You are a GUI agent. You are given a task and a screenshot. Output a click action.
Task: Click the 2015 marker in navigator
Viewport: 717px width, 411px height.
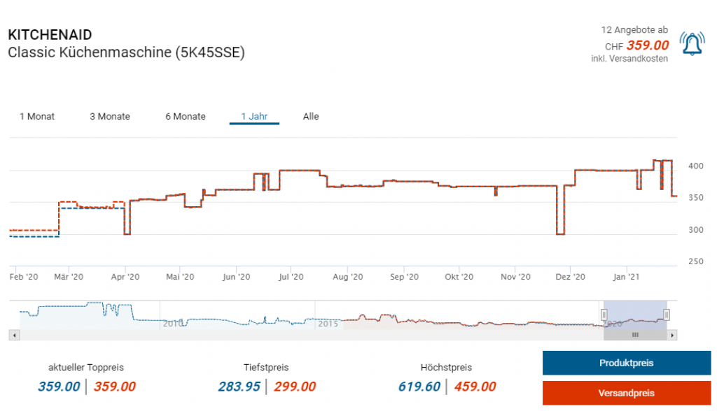coord(328,324)
